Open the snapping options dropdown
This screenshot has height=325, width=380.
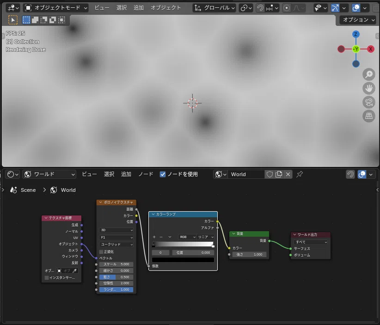pyautogui.click(x=272, y=8)
